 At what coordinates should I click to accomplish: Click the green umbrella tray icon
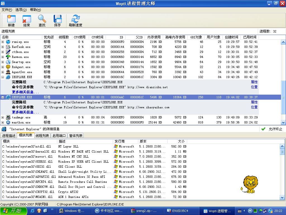pos(261,211)
